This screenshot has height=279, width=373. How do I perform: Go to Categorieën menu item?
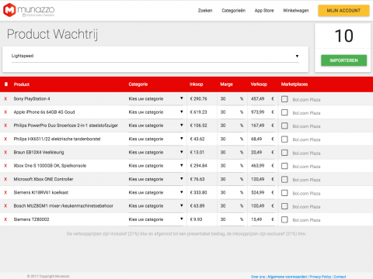tap(233, 11)
